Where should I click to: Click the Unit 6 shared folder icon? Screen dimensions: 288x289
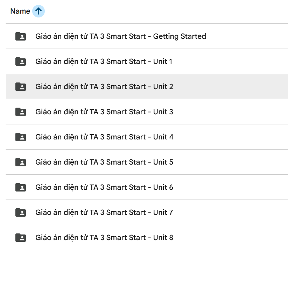tap(21, 187)
